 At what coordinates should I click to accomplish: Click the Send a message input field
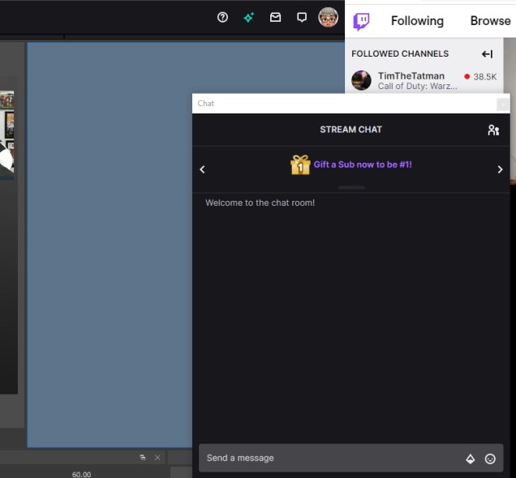pos(325,459)
